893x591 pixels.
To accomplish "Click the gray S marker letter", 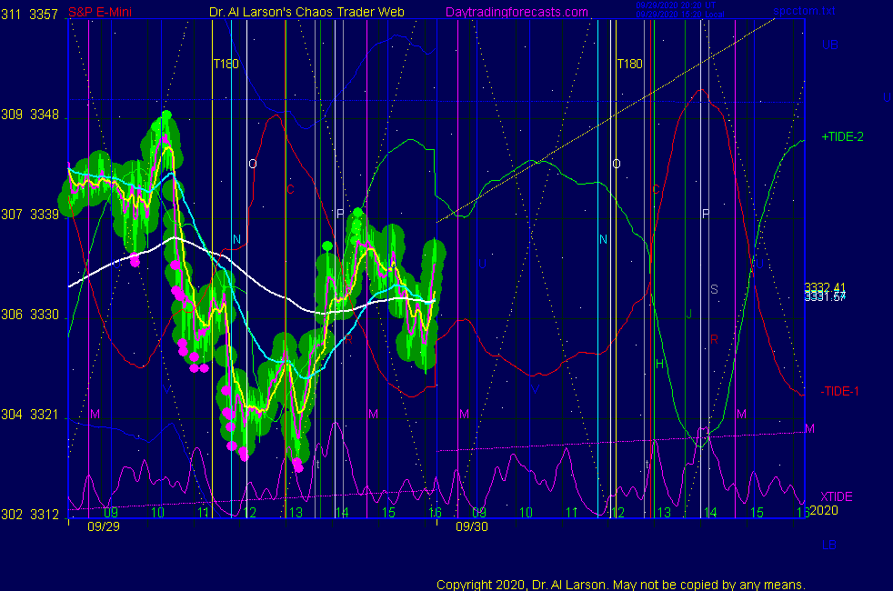I will tap(714, 289).
